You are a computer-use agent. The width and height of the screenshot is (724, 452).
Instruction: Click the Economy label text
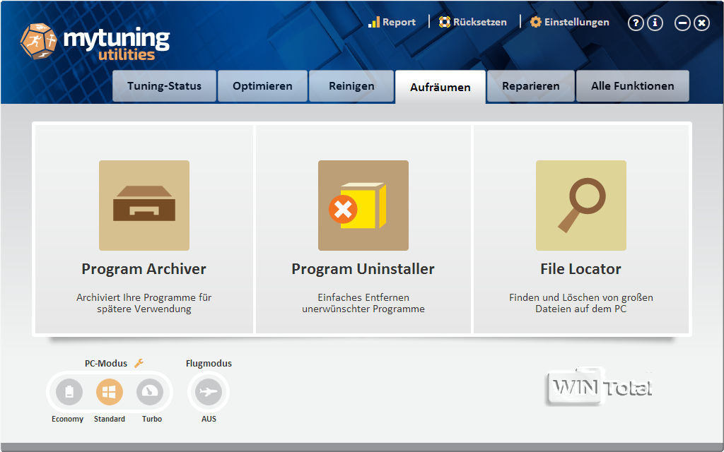tap(67, 419)
